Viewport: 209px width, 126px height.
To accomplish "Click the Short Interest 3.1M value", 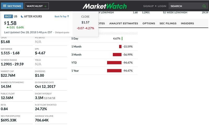I will [x=39, y=98].
